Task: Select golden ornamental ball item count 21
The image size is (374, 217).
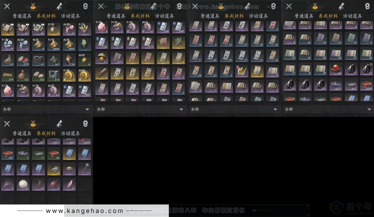Action: coord(102,58)
